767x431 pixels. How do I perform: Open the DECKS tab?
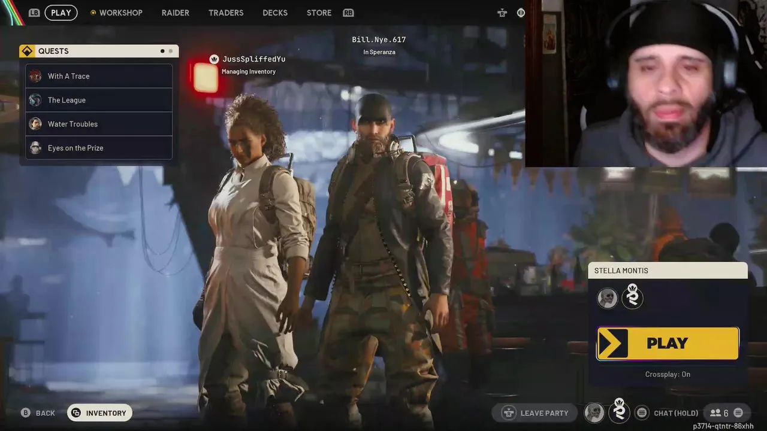tap(275, 13)
